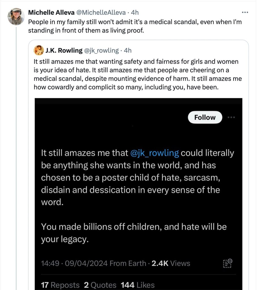Screen dimensions: 266x290
Task: Click J.K. Rowling's small avatar in quoted tweet
Action: pos(38,50)
